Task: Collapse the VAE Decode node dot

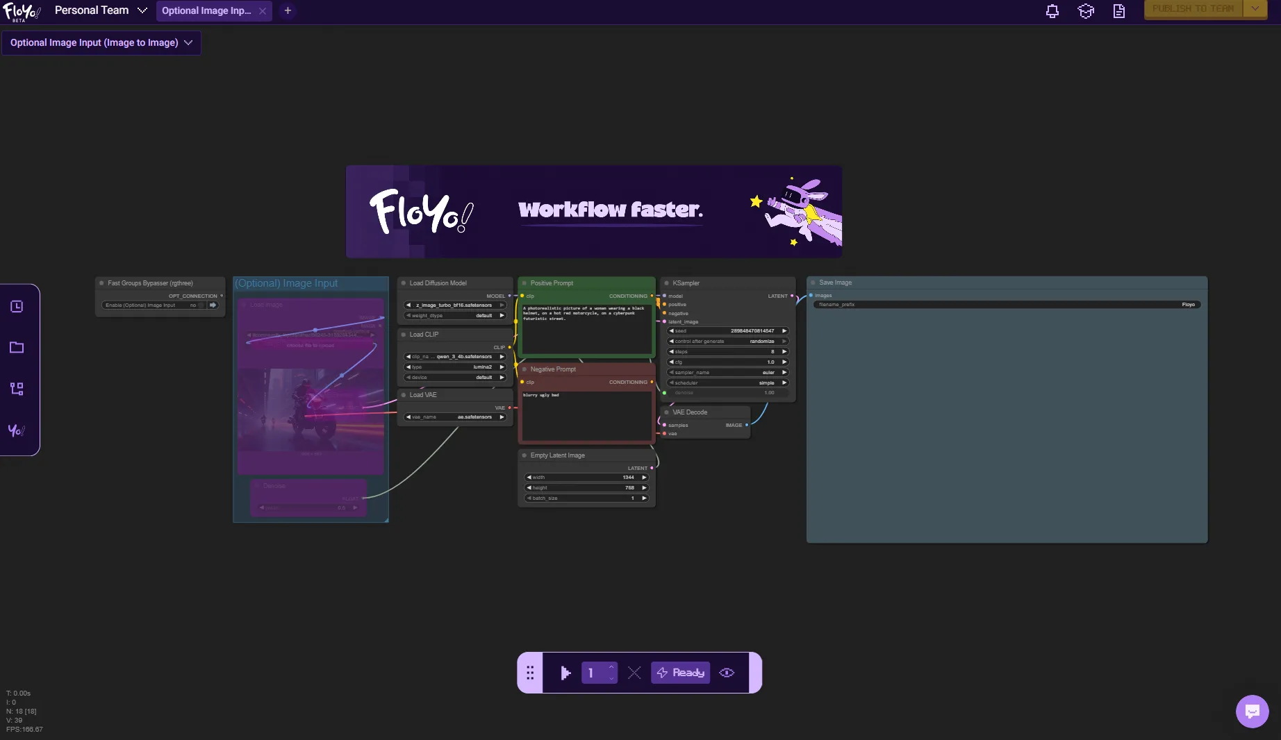Action: 667,412
